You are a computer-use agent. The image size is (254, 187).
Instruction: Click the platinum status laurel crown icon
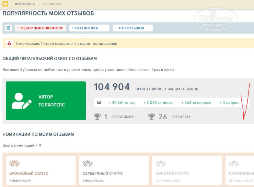[x=234, y=163]
